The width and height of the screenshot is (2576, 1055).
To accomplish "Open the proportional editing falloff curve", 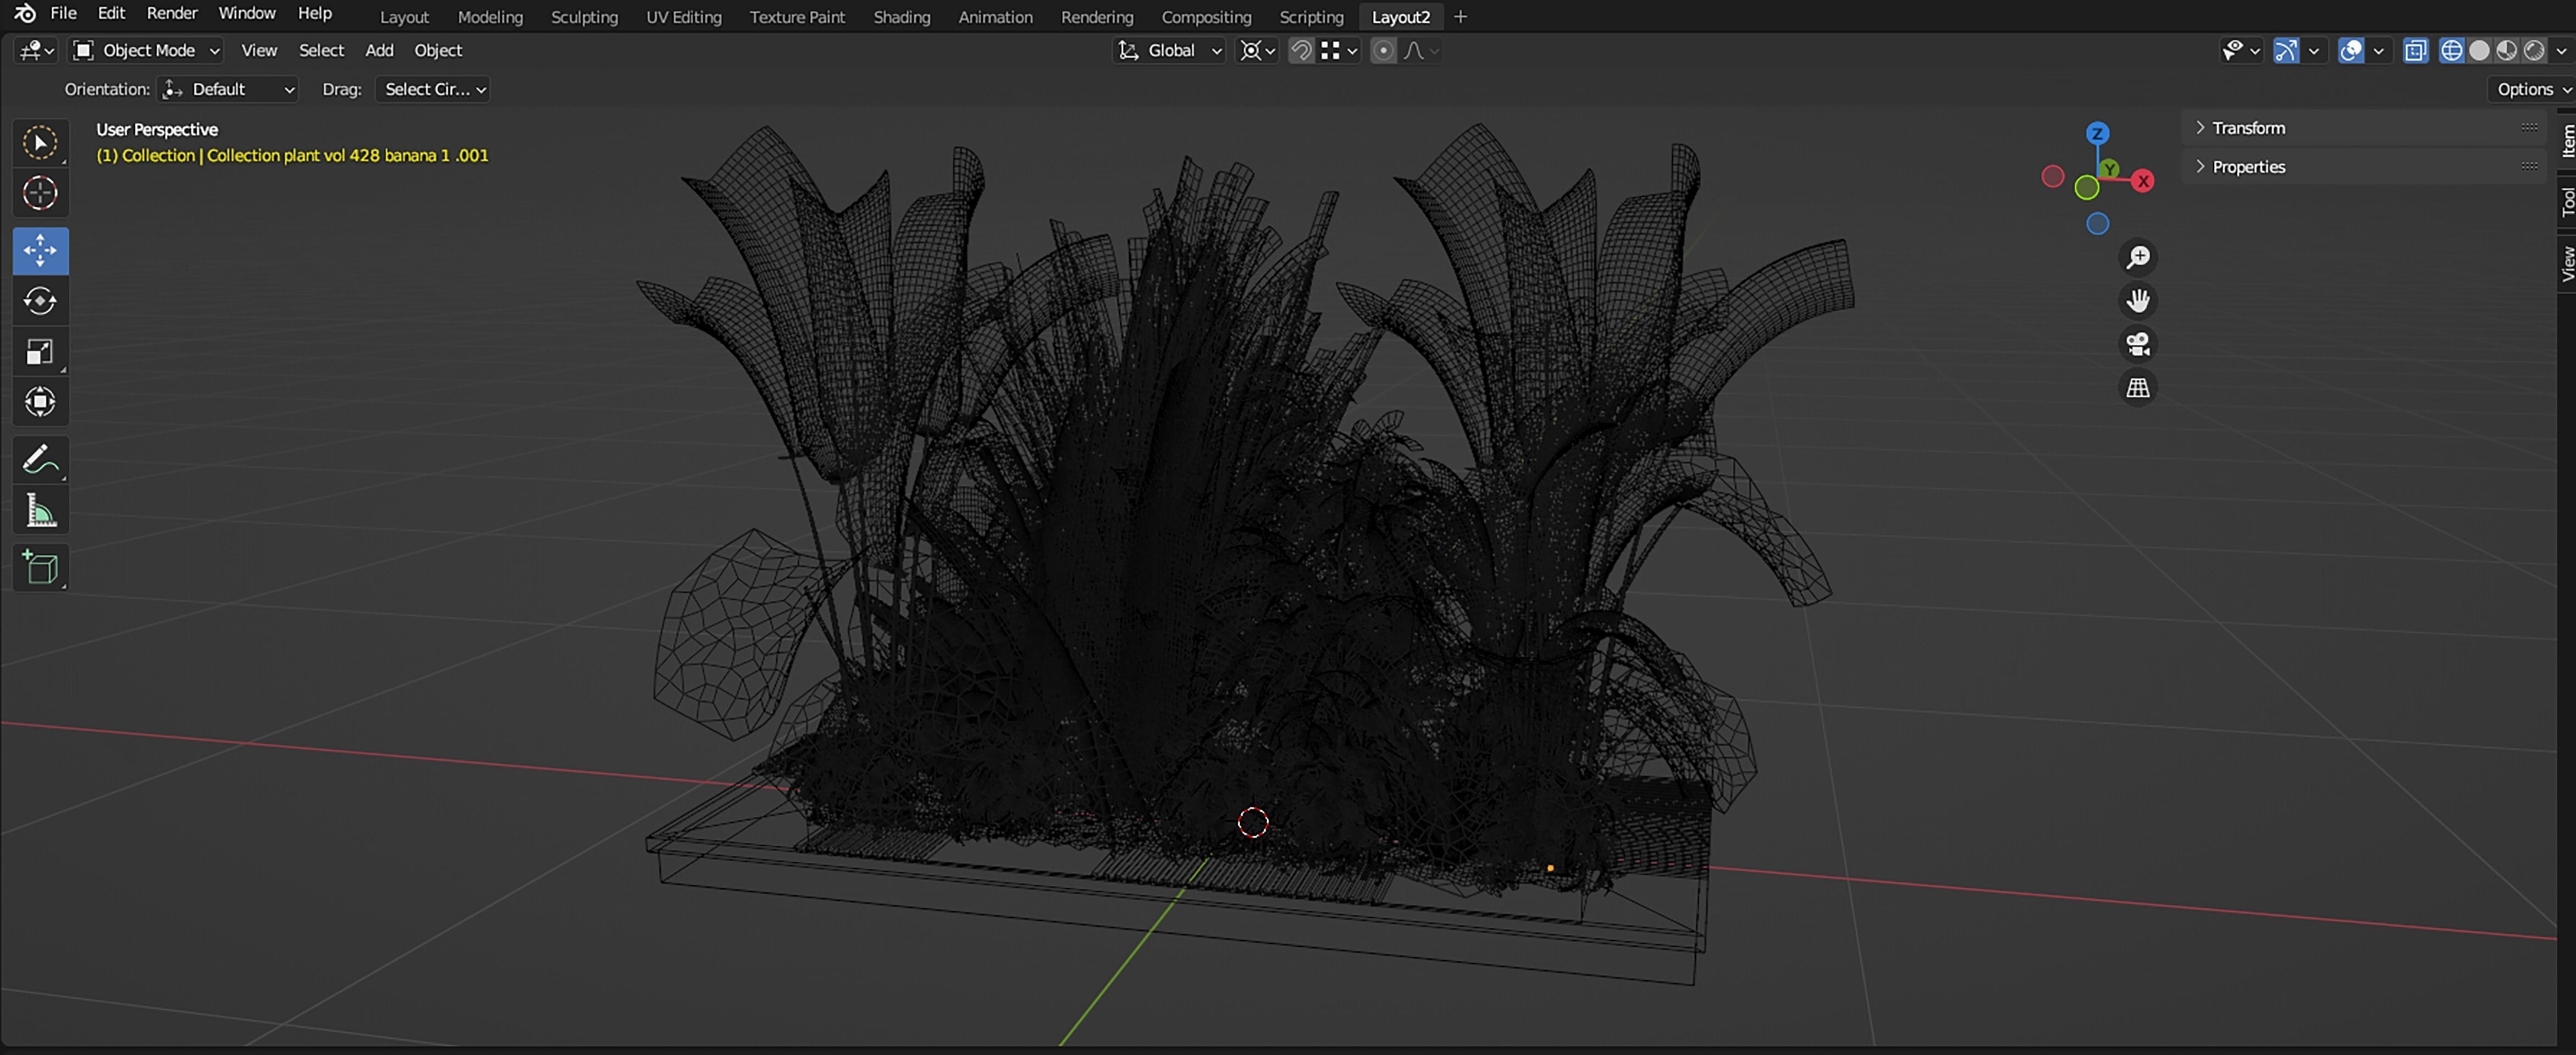I will pos(1421,51).
